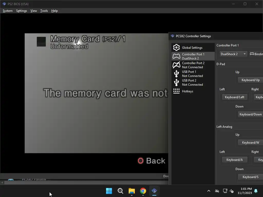Rebind Left Analog Down Keyboard/S button

(250, 177)
